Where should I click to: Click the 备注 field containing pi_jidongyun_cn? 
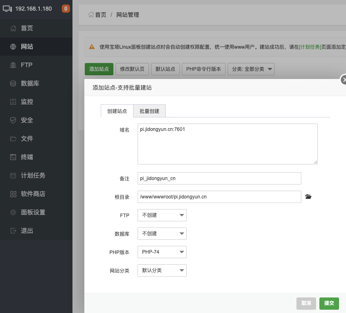219,178
